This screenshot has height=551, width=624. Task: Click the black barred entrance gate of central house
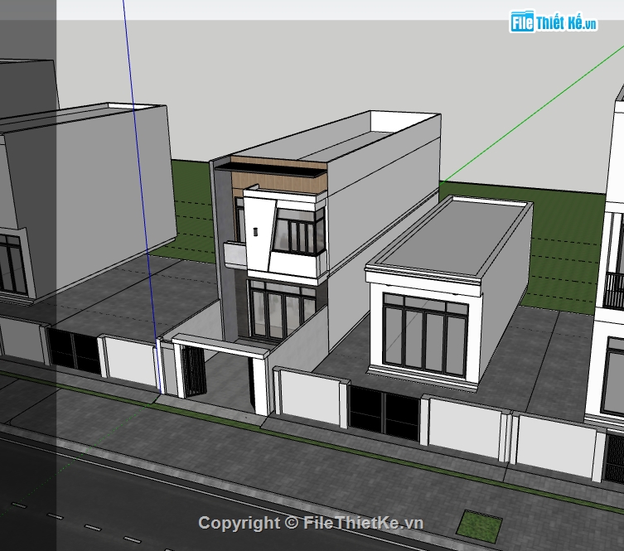[193, 371]
